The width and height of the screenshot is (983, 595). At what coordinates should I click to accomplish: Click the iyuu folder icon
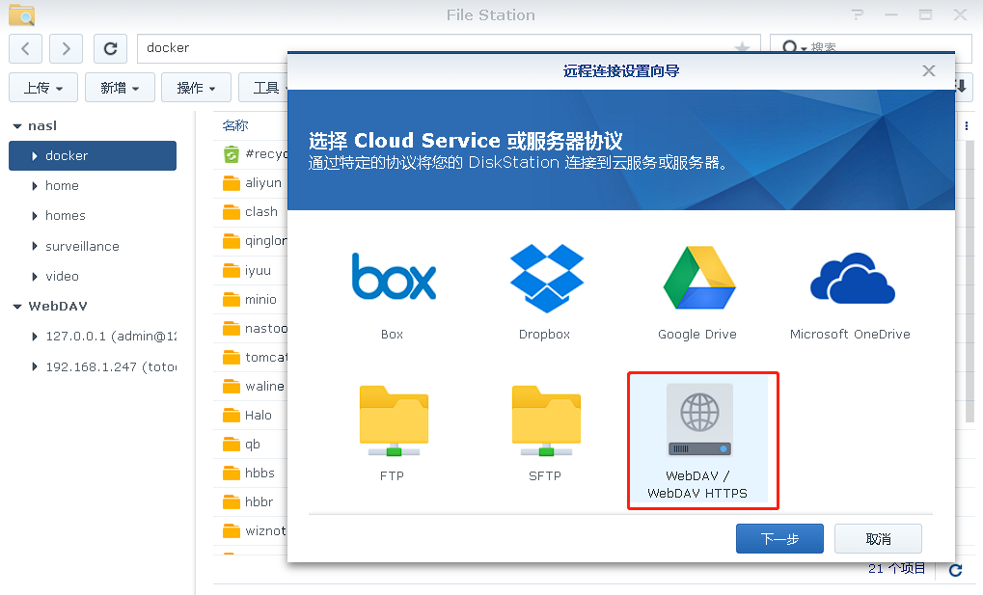point(232,270)
